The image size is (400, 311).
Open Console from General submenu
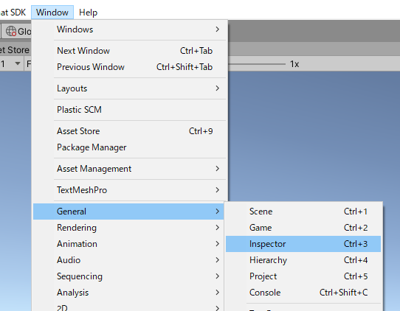click(303, 293)
